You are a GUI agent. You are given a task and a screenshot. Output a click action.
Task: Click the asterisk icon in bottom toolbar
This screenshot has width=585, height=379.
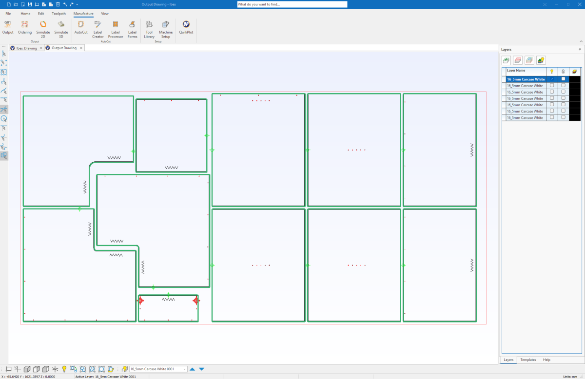pos(55,369)
